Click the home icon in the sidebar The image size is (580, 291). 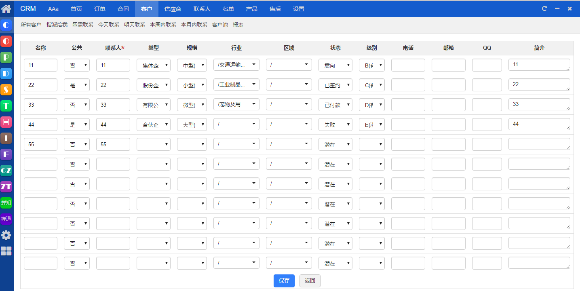(6, 8)
